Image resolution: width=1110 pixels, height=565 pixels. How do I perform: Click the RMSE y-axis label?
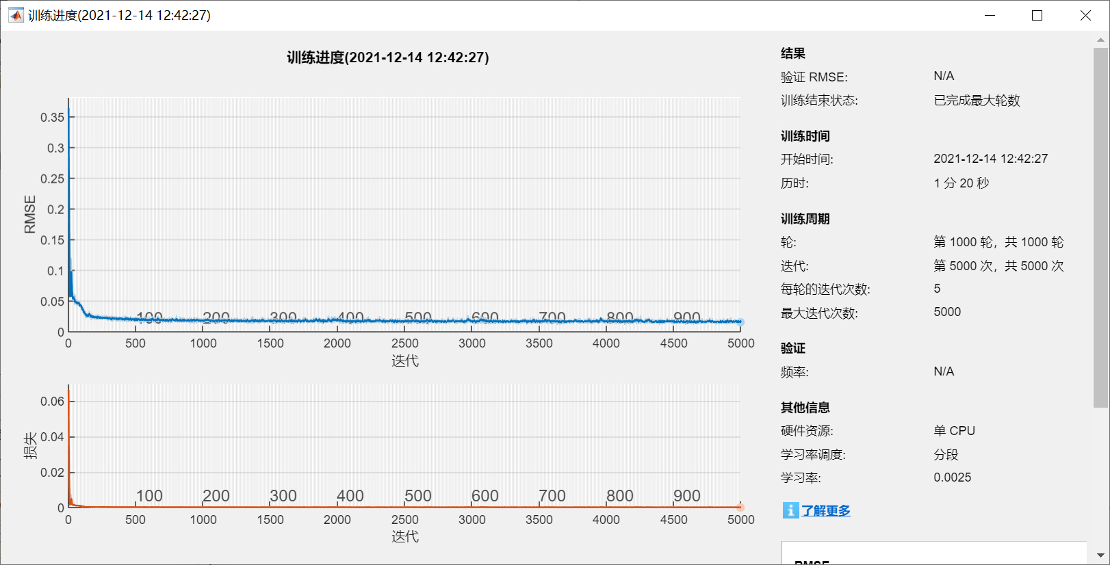pyautogui.click(x=29, y=214)
